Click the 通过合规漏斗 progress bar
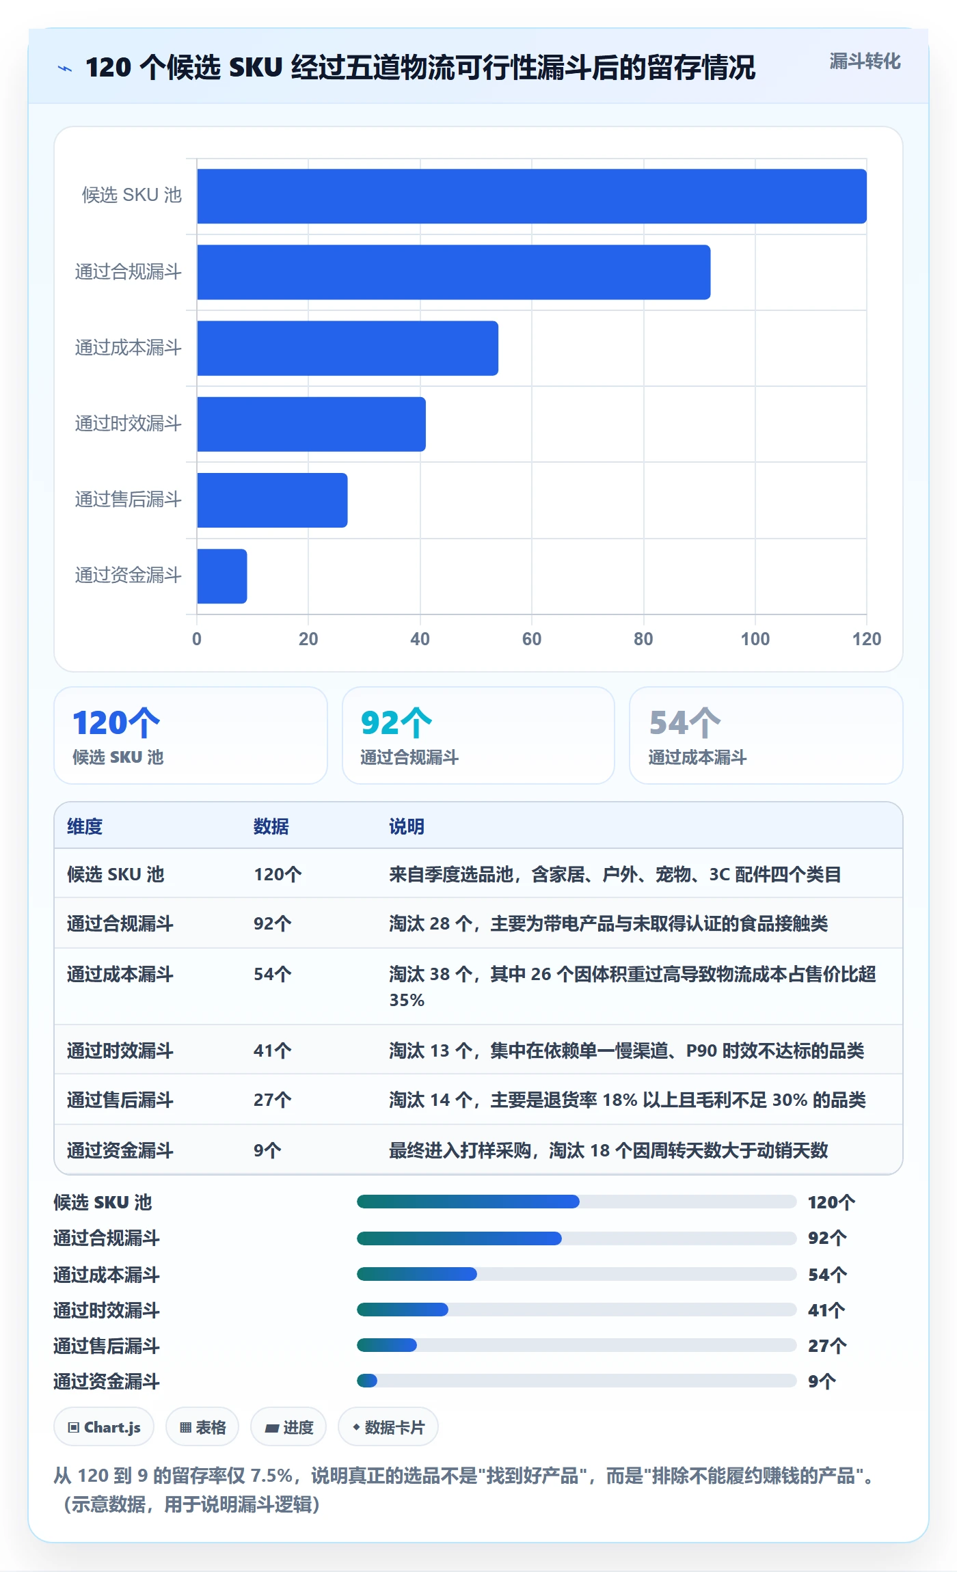 (x=576, y=1238)
